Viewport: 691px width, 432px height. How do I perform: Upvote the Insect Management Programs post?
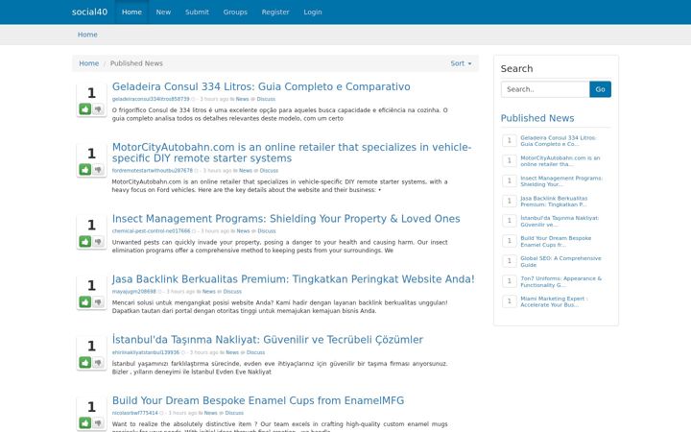[x=85, y=241]
